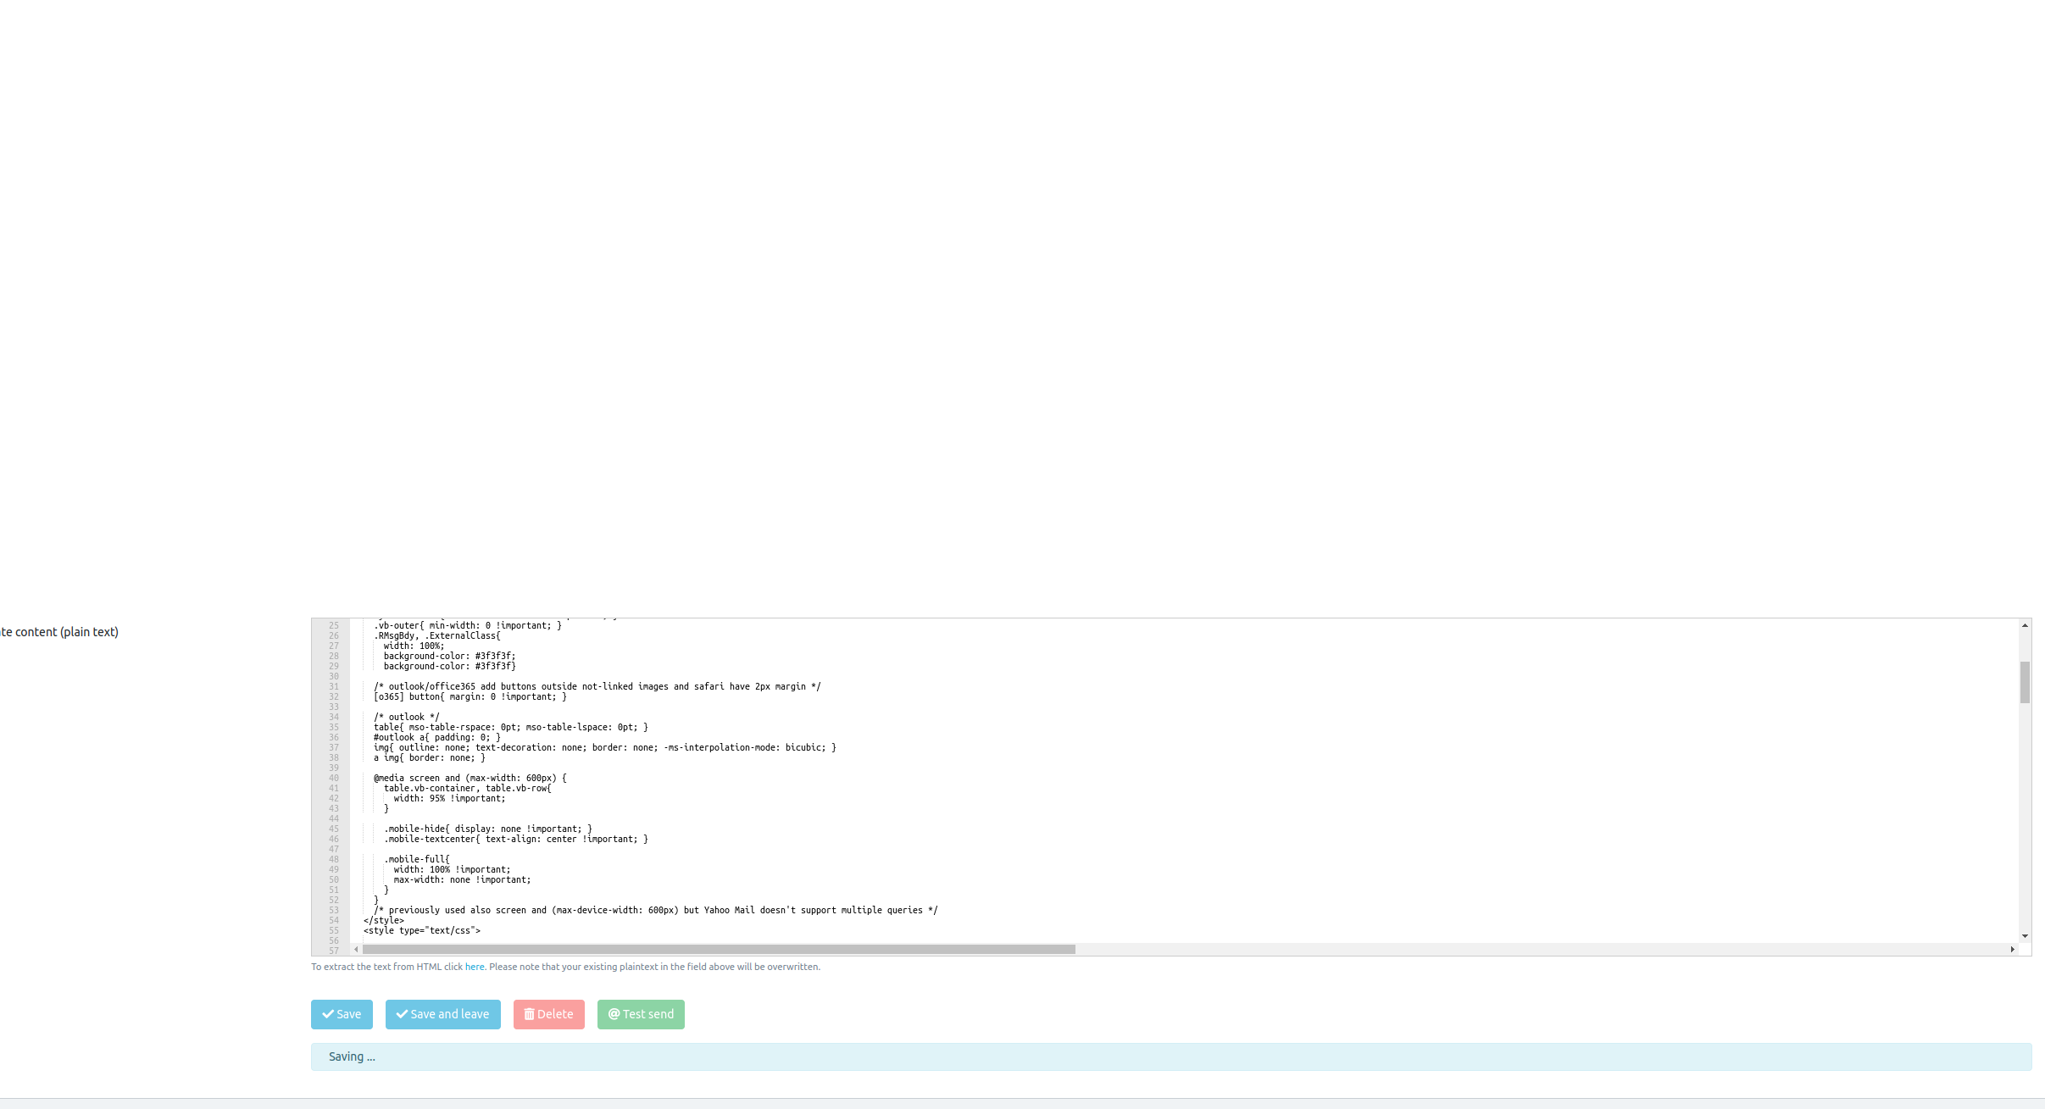
Task: Click horizontal scrollbar right arrow
Action: (2012, 950)
